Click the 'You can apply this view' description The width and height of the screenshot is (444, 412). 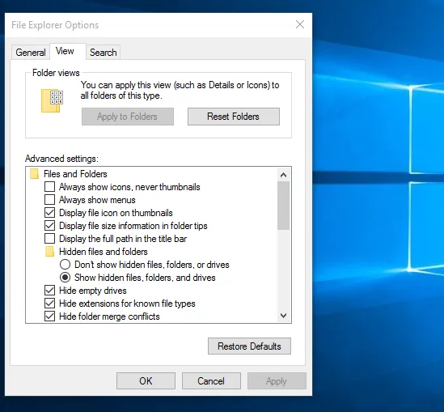point(180,90)
